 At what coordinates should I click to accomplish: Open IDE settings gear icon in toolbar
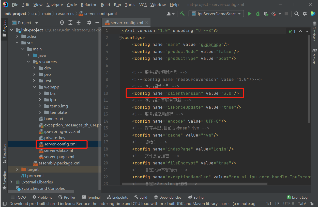click(x=305, y=14)
